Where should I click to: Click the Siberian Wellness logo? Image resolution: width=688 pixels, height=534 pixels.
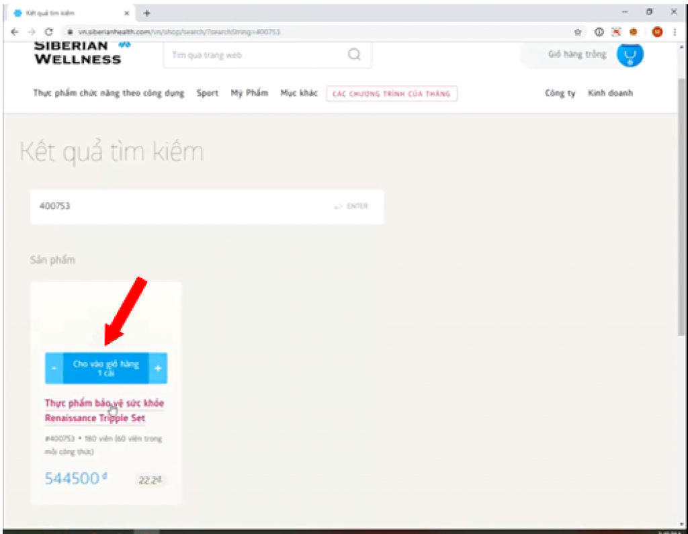pyautogui.click(x=77, y=53)
